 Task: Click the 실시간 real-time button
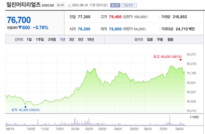click(x=115, y=5)
